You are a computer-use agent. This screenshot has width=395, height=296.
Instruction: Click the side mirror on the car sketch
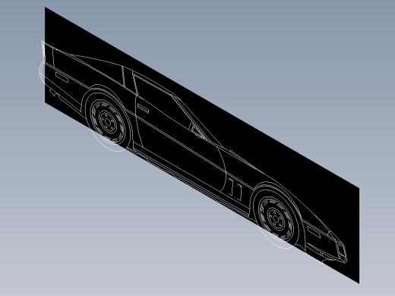[x=197, y=131]
